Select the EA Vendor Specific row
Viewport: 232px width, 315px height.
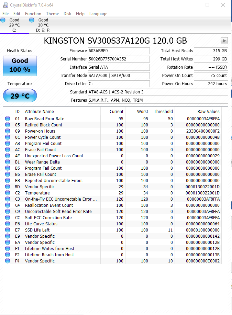(x=112, y=242)
